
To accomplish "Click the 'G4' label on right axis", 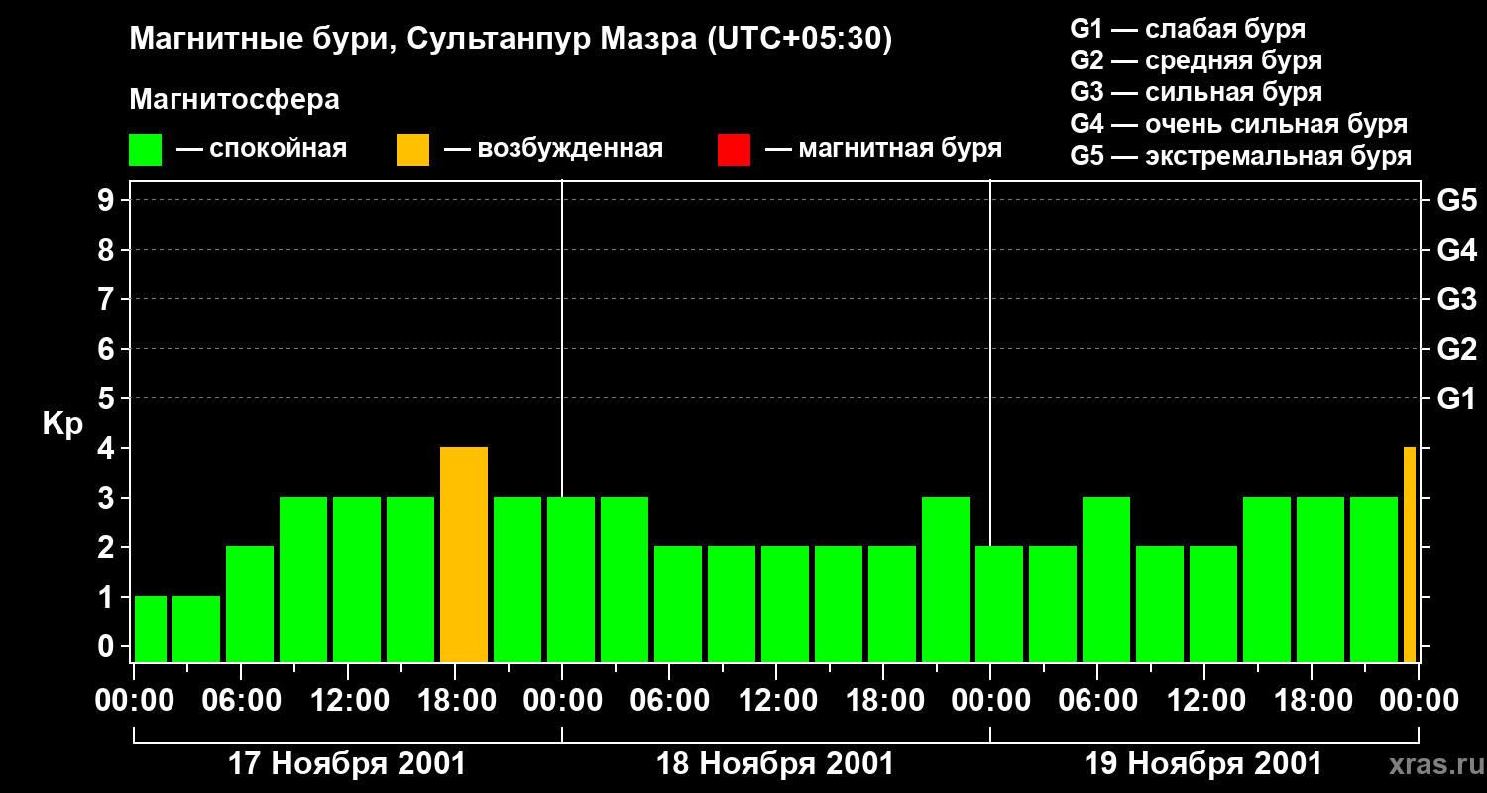I will [1457, 251].
